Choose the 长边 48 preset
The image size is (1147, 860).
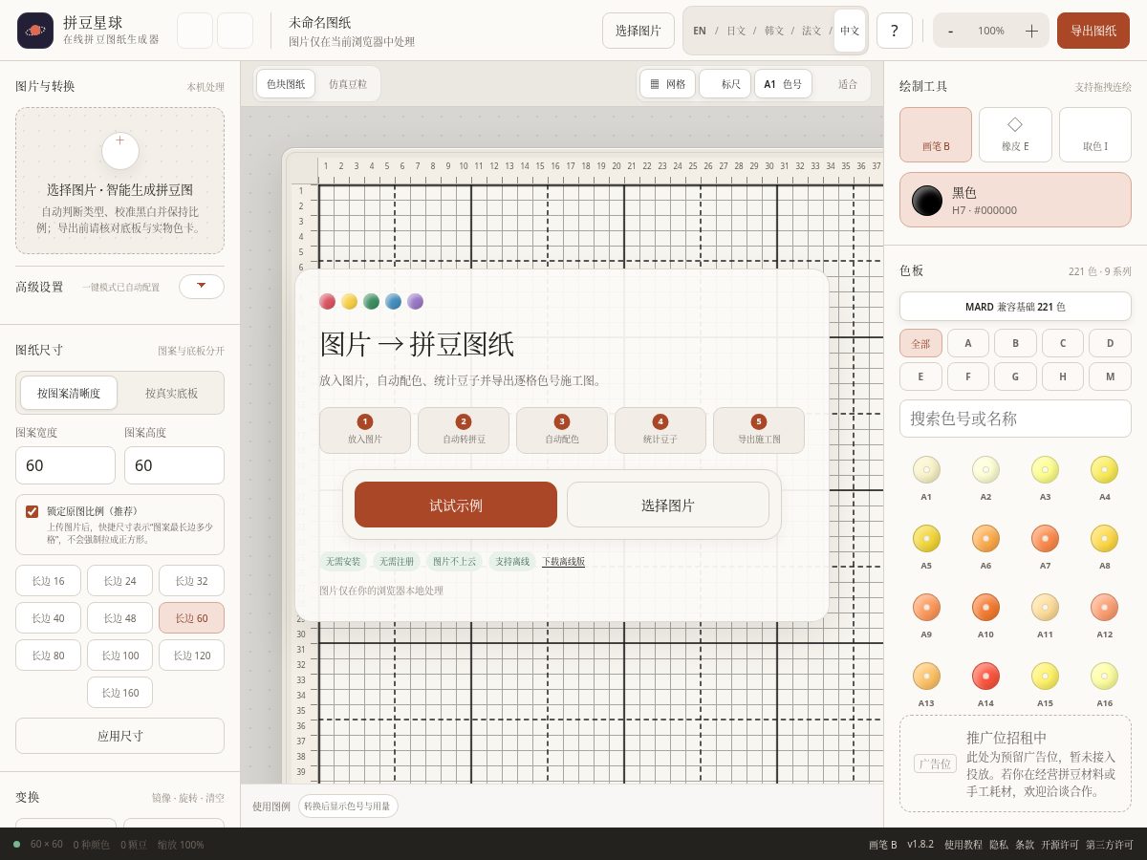pyautogui.click(x=120, y=618)
